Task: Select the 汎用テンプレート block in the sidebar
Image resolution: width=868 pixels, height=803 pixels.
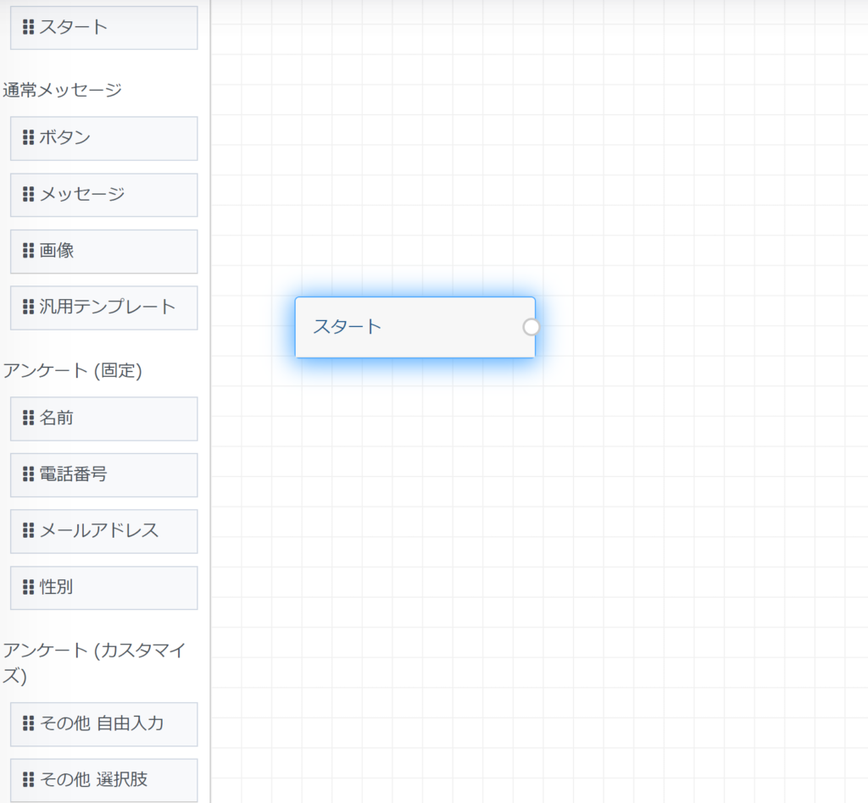Action: [103, 307]
